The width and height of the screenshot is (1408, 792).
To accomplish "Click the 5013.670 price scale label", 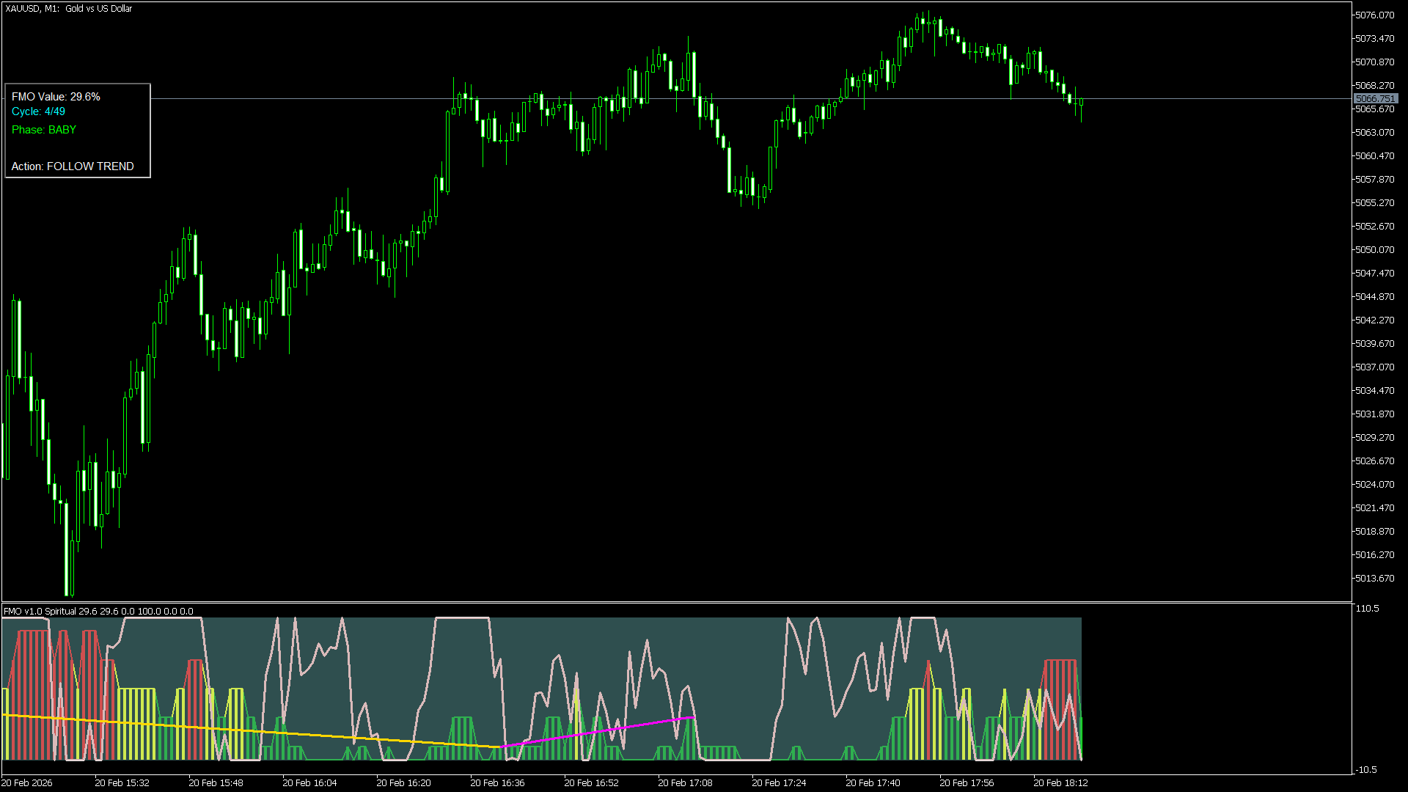I will tap(1374, 578).
